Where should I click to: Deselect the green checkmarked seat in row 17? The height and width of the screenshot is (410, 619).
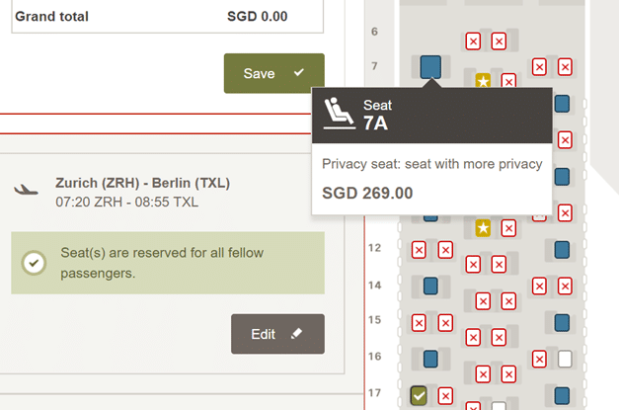[419, 395]
